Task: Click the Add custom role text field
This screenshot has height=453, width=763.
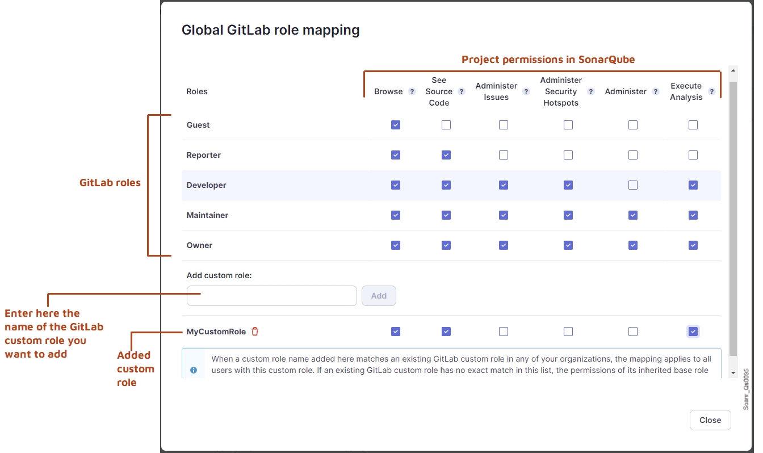Action: click(x=271, y=296)
